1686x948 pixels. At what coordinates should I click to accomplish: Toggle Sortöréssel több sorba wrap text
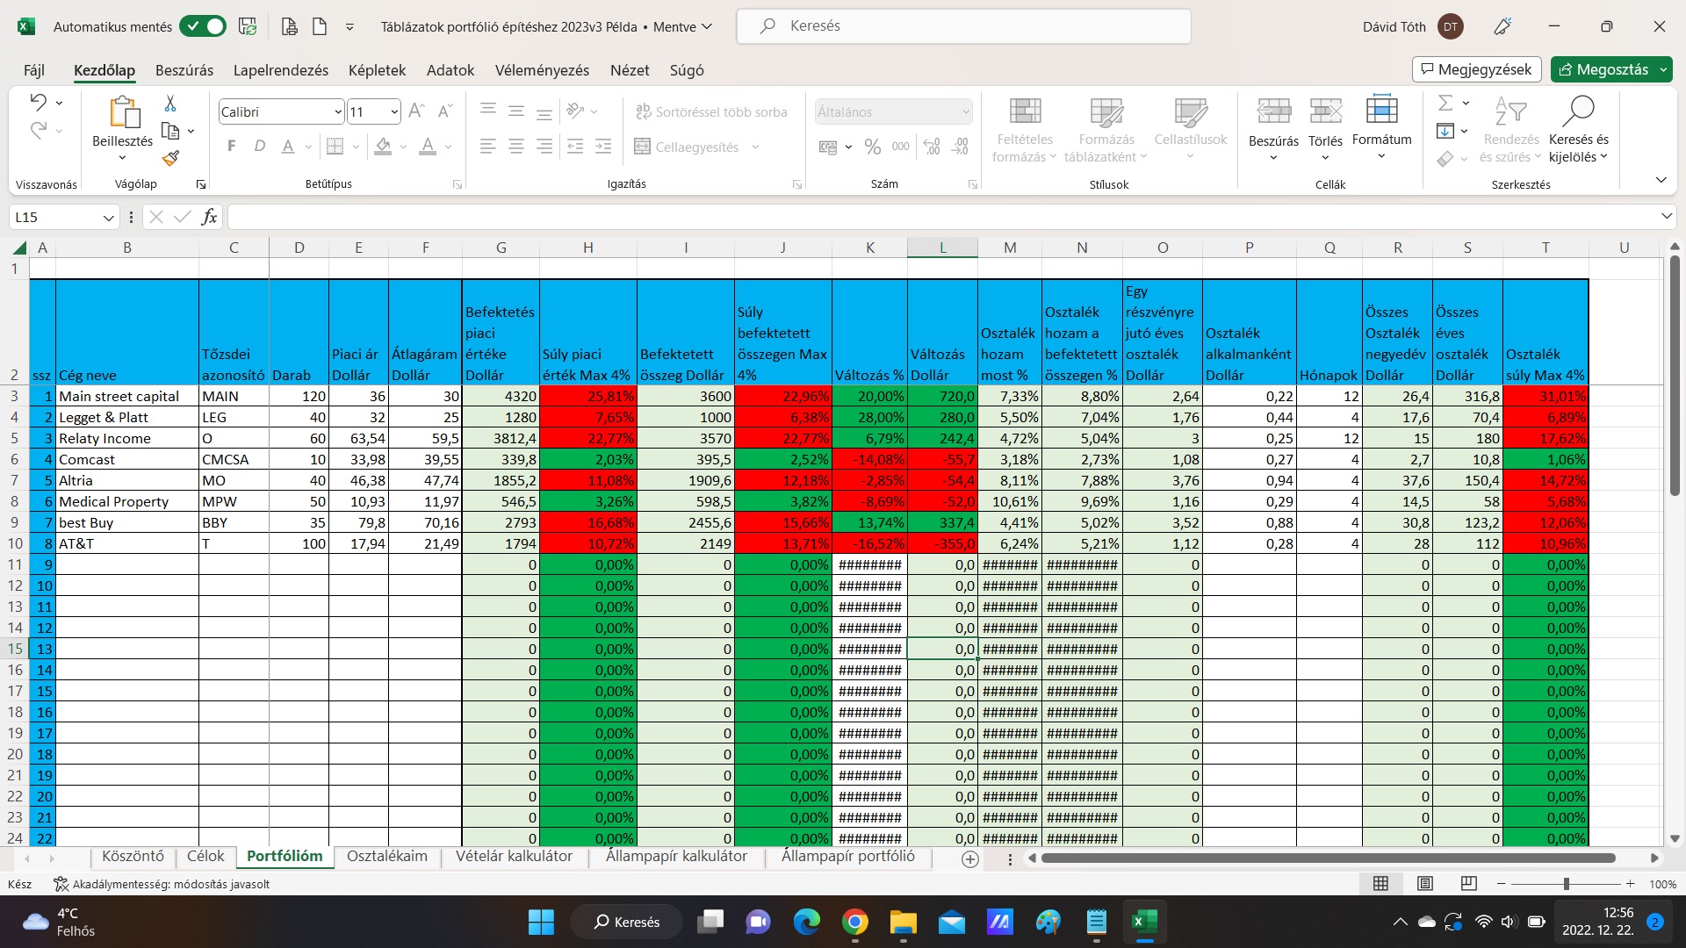point(711,111)
